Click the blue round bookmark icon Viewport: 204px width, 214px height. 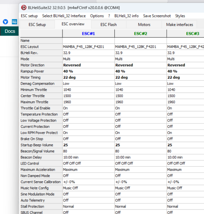5,22
